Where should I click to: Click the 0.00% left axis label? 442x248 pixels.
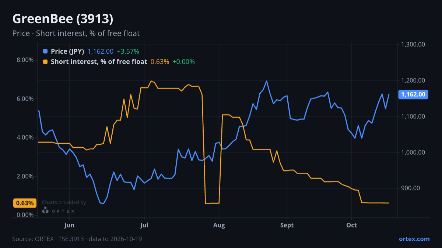pyautogui.click(x=25, y=215)
